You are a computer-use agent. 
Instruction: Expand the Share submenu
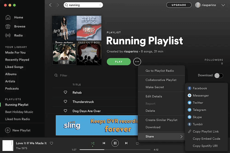161,137
